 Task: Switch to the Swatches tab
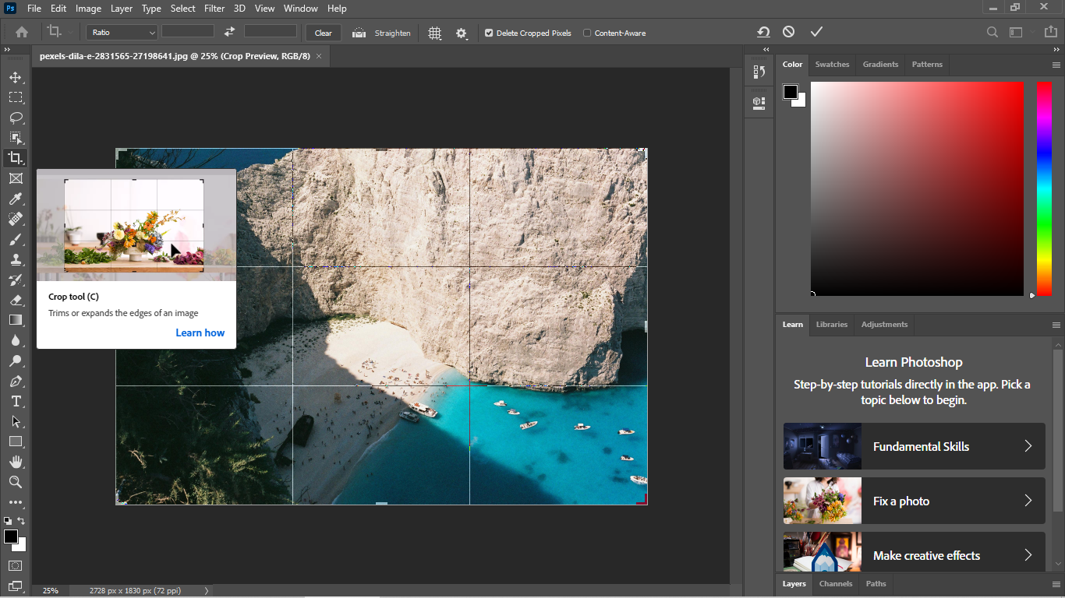click(x=832, y=65)
